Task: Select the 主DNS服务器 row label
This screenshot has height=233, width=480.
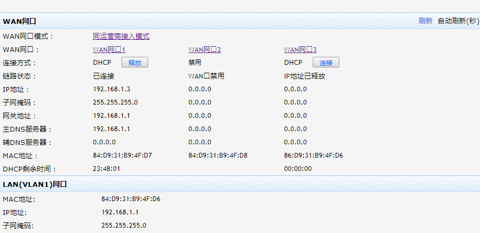Action: pyautogui.click(x=27, y=129)
